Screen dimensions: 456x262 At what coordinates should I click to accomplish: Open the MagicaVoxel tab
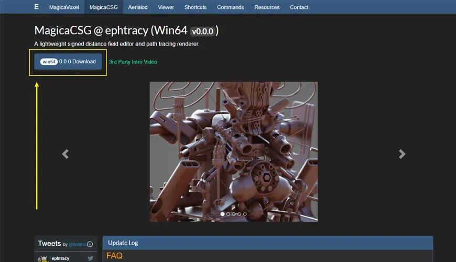pos(64,7)
